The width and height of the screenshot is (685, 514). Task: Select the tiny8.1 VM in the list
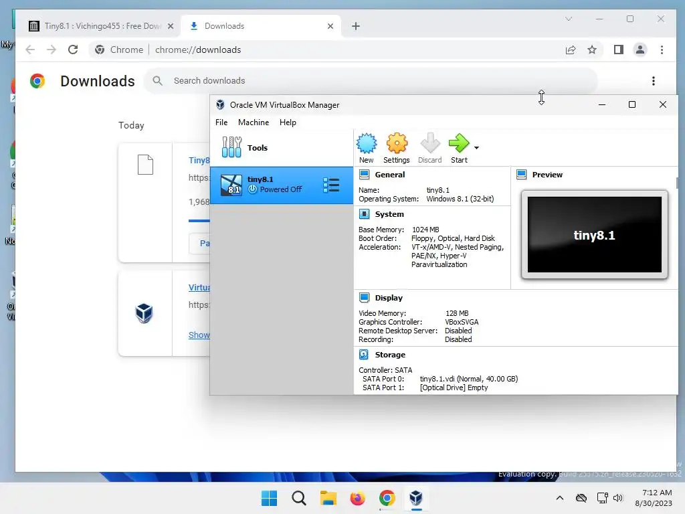pos(282,185)
